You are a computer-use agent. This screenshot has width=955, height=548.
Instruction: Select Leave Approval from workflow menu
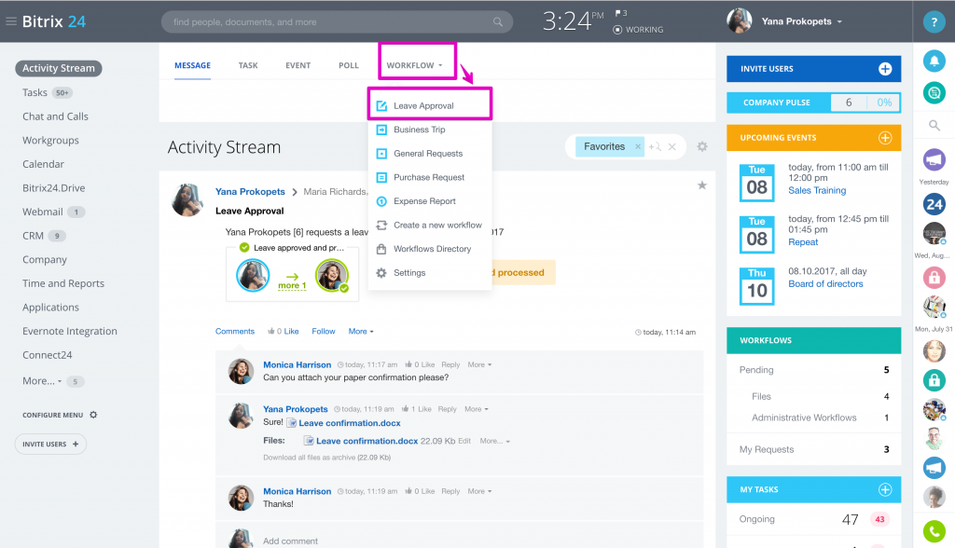point(429,106)
